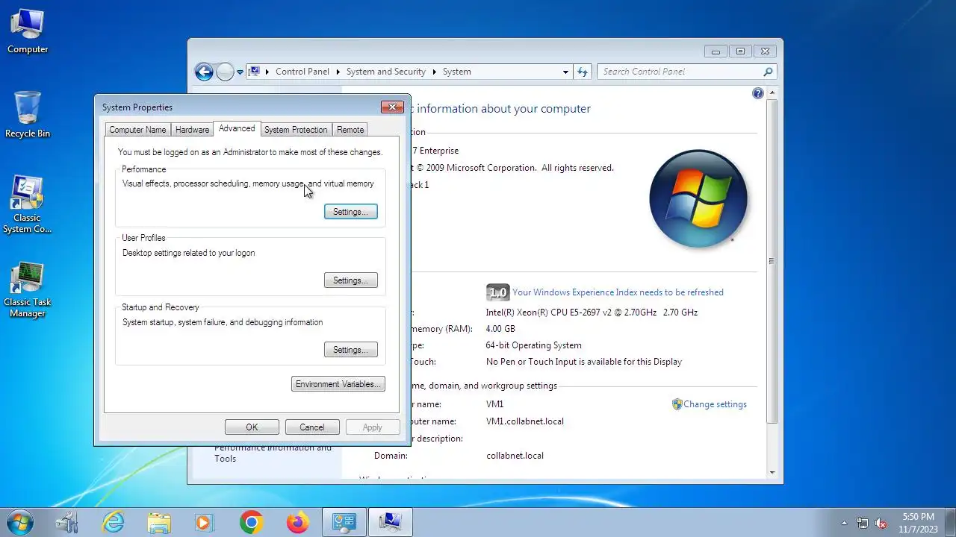Expand the arrow after System and Security breadcrumb
Viewport: 956px width, 537px height.
[x=434, y=72]
